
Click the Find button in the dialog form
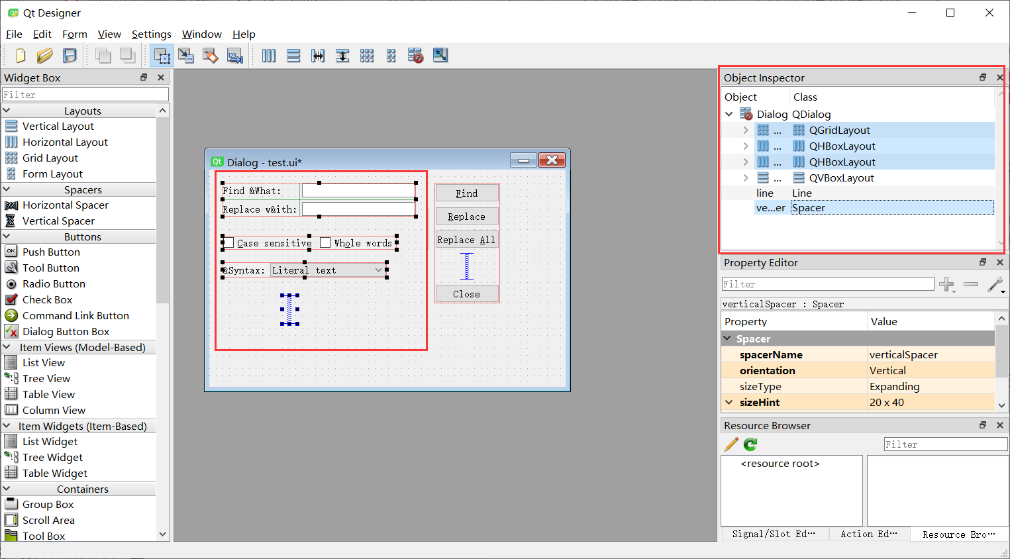[467, 193]
